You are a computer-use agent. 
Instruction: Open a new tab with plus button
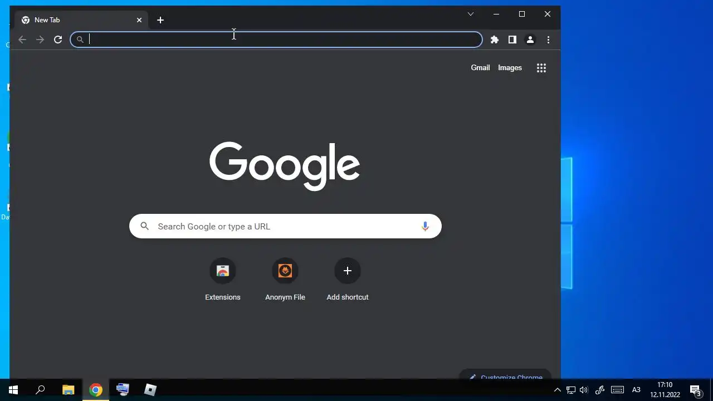[160, 20]
